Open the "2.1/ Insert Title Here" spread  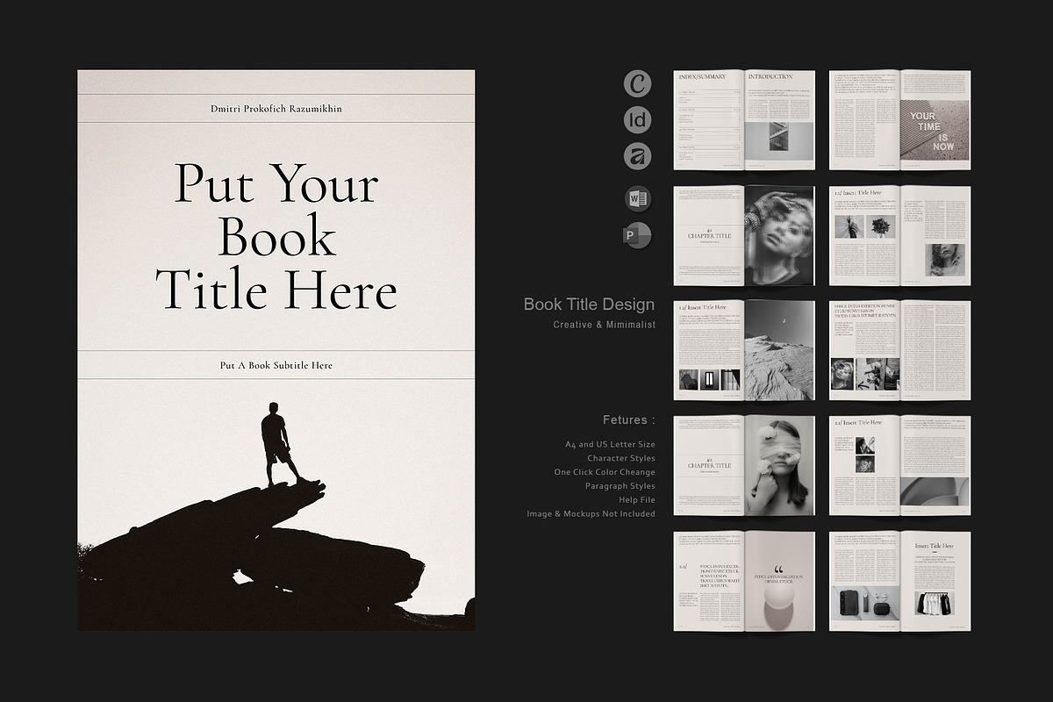(900, 465)
